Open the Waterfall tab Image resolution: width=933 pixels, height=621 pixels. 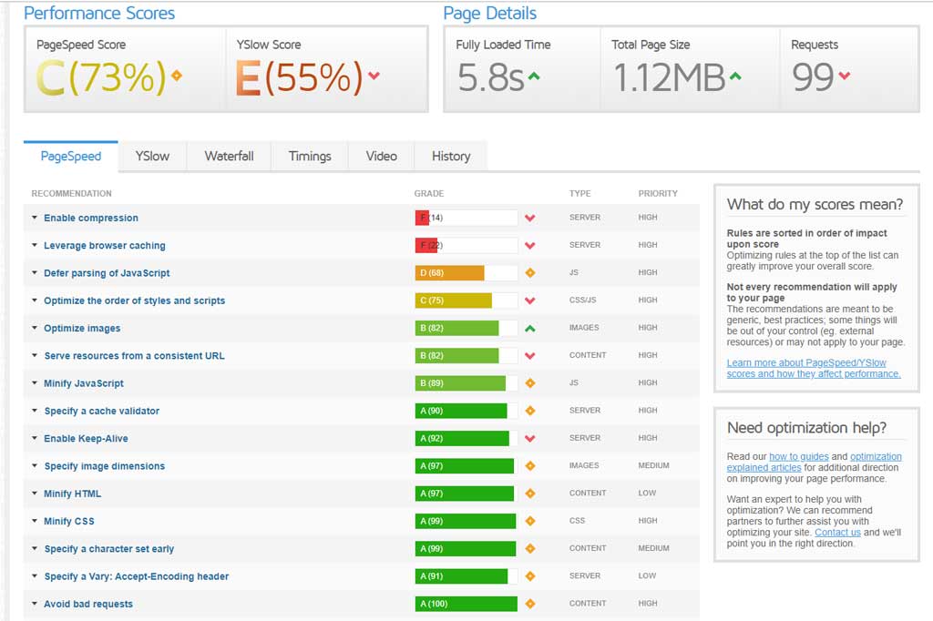(x=229, y=156)
